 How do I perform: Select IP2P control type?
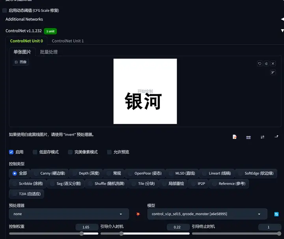click(198, 184)
